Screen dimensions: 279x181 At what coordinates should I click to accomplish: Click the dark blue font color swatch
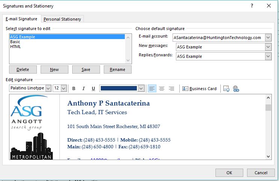tap(119, 88)
